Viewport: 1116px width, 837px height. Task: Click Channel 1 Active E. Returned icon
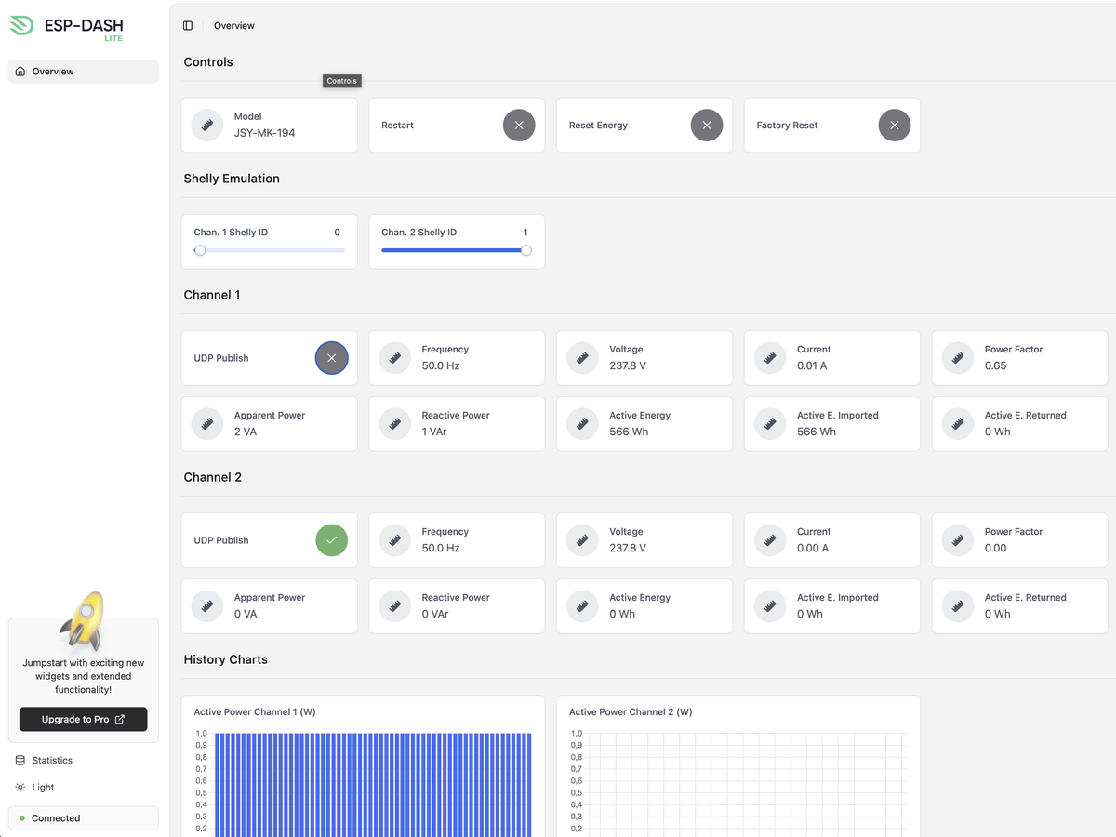click(x=958, y=423)
